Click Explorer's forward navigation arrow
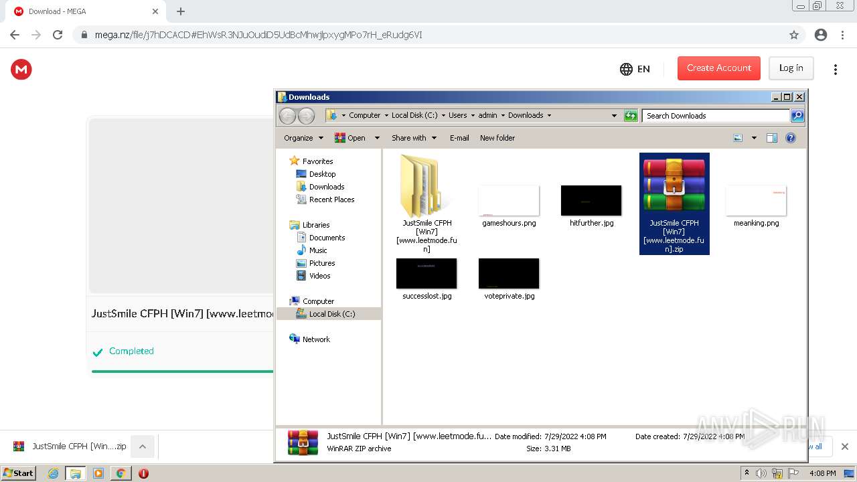The height and width of the screenshot is (482, 857). 306,116
